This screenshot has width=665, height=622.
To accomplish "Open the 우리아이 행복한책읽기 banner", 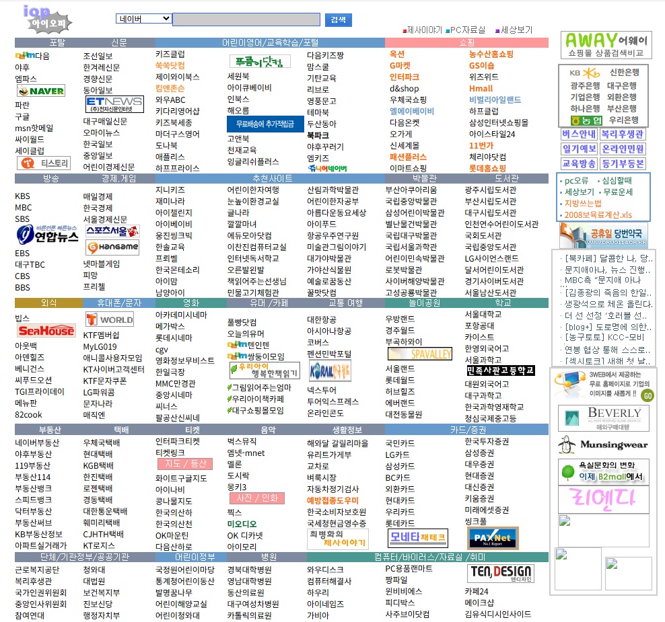I will point(265,370).
